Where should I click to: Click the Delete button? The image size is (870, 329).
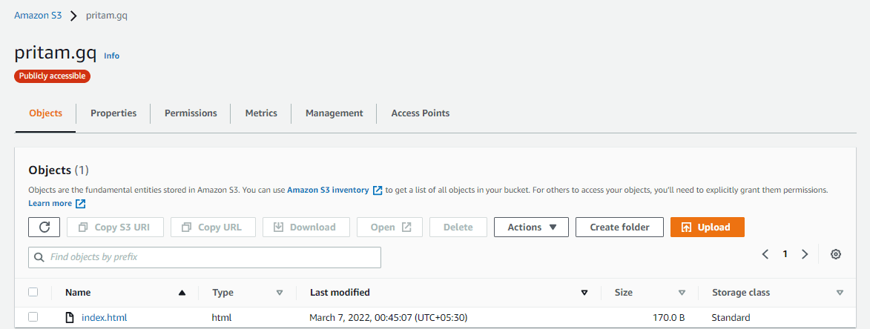[458, 227]
